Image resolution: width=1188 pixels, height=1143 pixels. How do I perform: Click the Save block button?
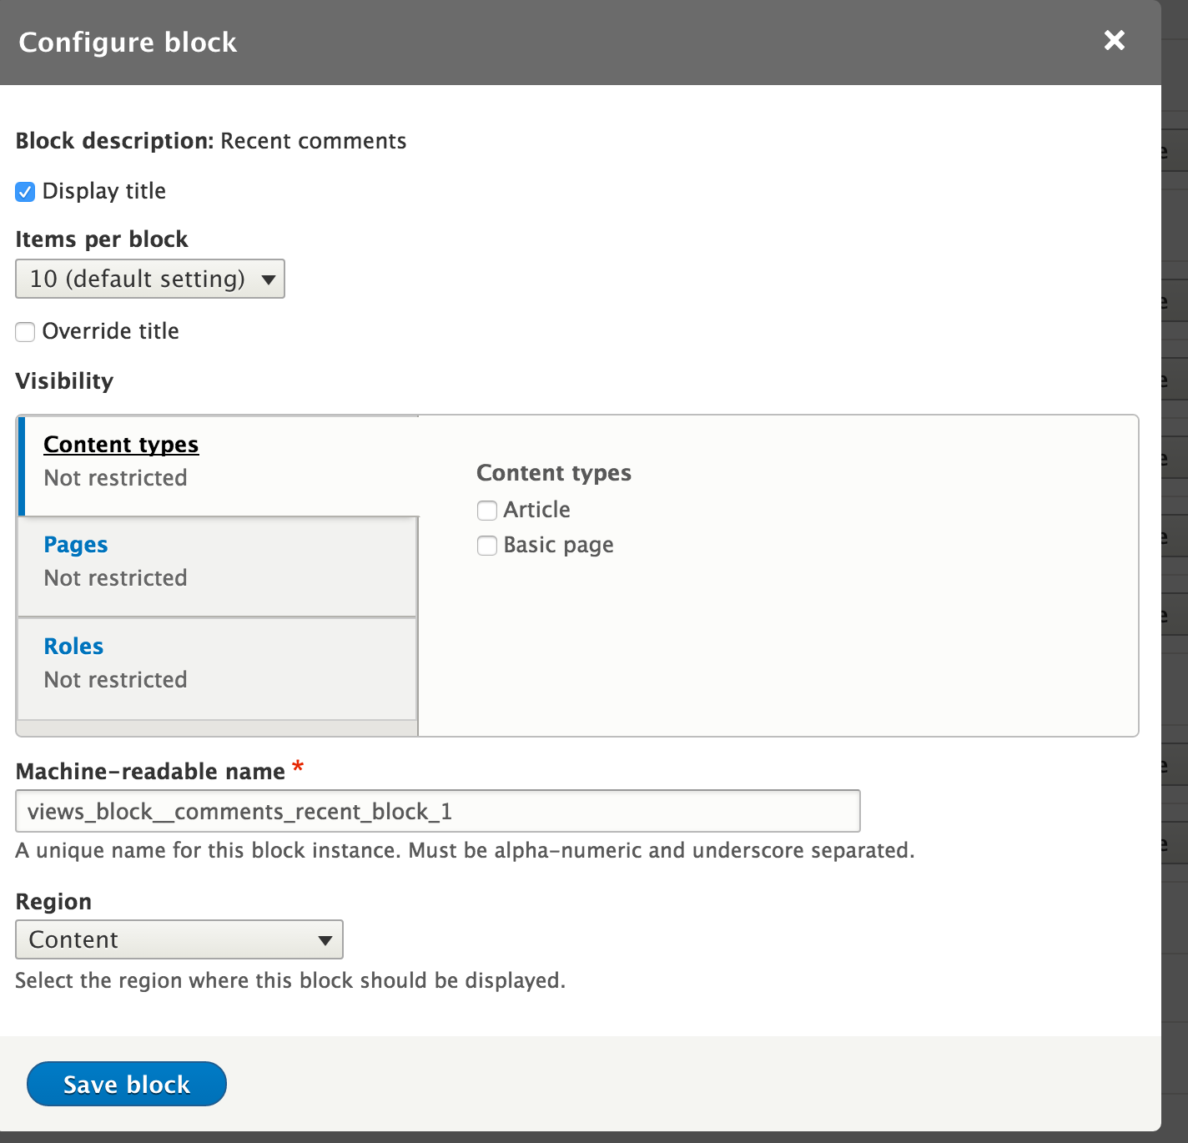click(127, 1084)
